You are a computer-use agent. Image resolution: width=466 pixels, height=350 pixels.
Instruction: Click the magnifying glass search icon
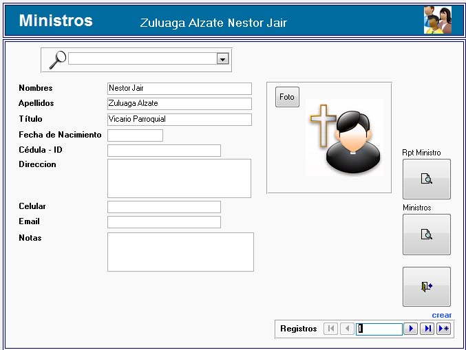pyautogui.click(x=58, y=60)
